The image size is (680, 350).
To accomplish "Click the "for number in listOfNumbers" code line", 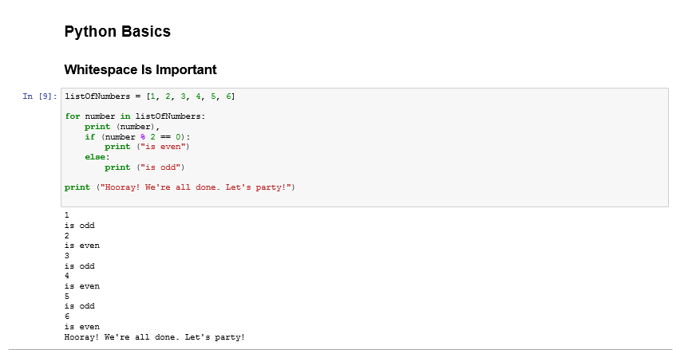I will [x=135, y=116].
